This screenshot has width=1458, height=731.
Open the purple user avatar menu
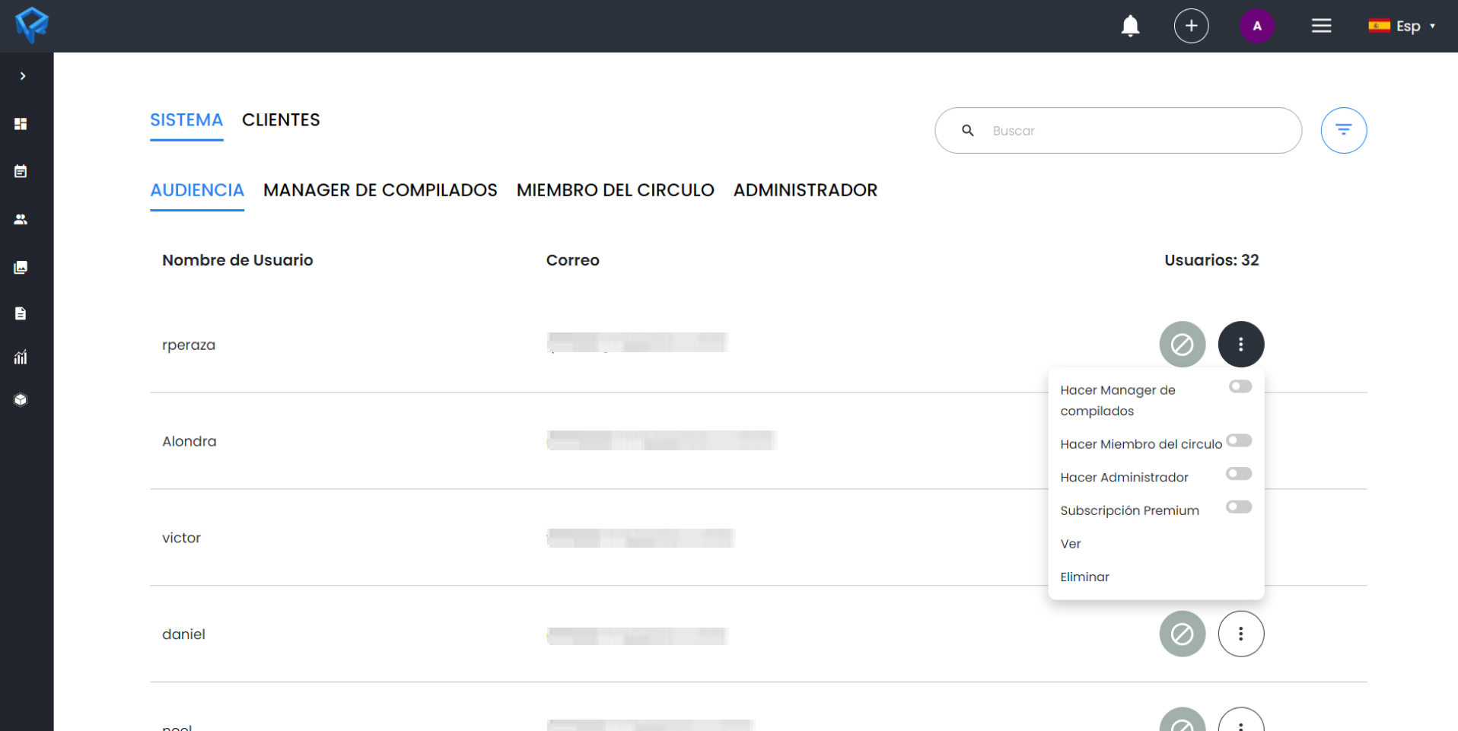pos(1256,26)
